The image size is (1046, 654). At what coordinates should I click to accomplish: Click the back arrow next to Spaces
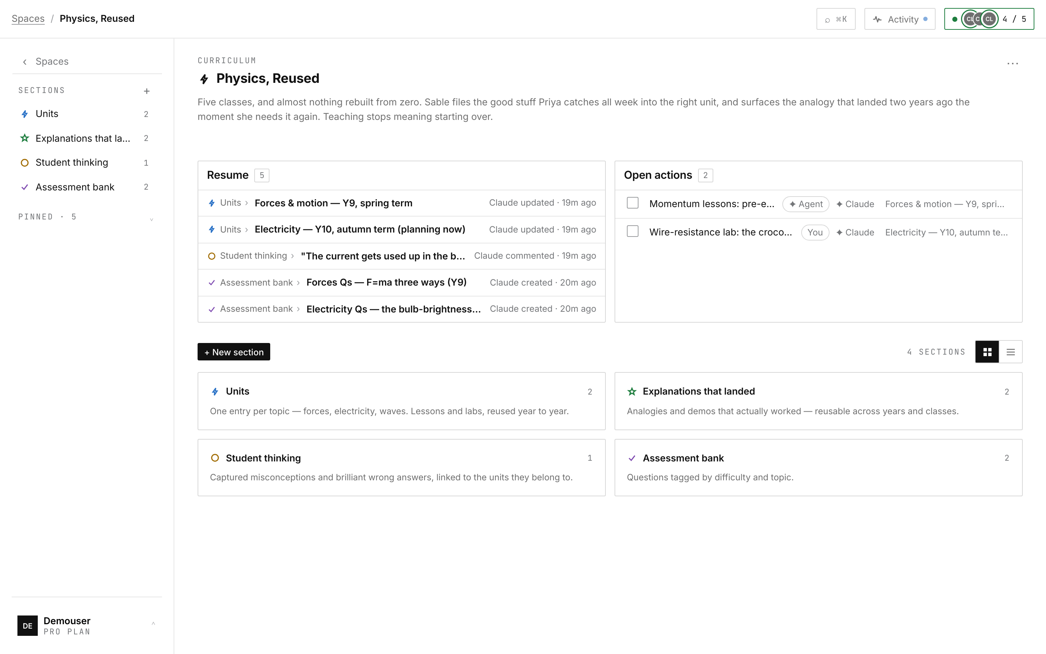25,62
